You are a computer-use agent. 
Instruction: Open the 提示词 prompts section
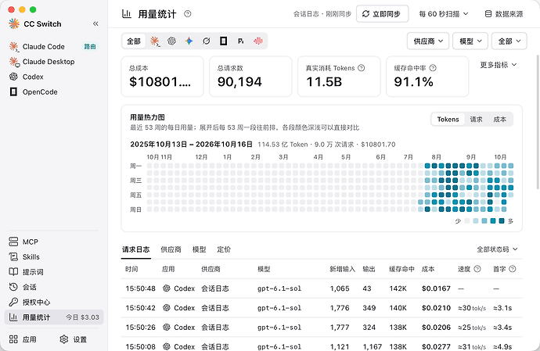[54, 272]
